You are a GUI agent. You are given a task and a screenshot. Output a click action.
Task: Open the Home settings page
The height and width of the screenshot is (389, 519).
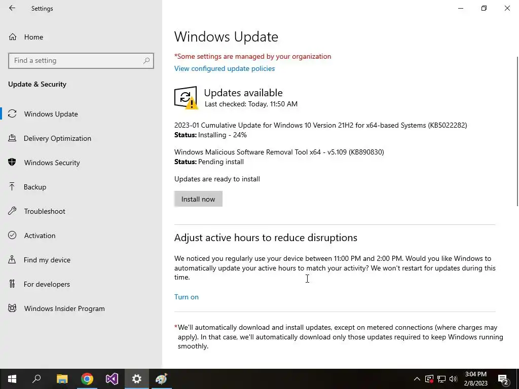pyautogui.click(x=33, y=37)
